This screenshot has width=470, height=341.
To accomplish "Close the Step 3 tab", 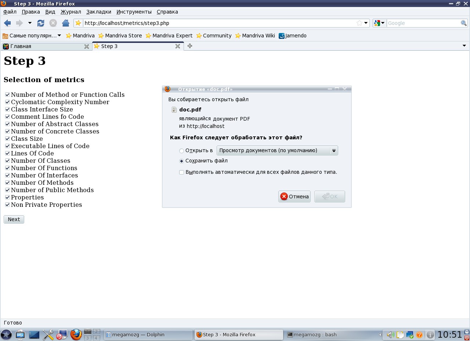I will (178, 46).
